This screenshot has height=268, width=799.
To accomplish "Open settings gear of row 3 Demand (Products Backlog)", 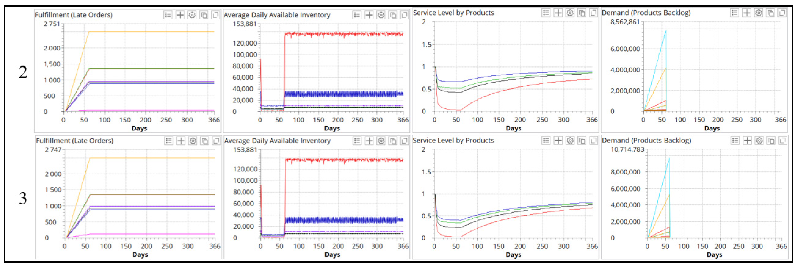I will [759, 141].
